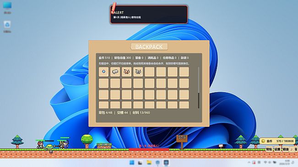
Task: Click the gold coin counter 570 / 100000
Action: click(277, 141)
